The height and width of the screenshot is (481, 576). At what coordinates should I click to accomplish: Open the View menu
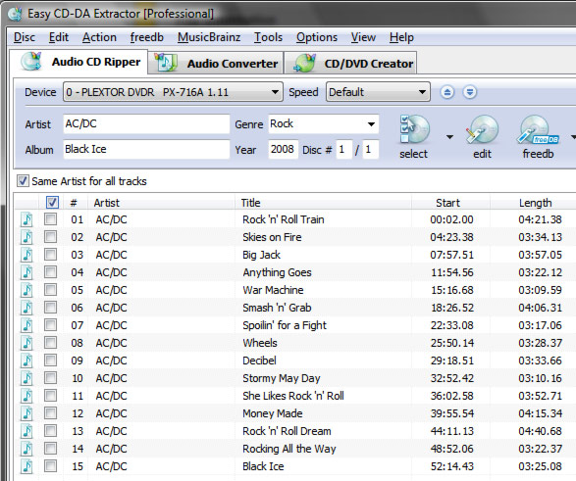[x=363, y=37]
